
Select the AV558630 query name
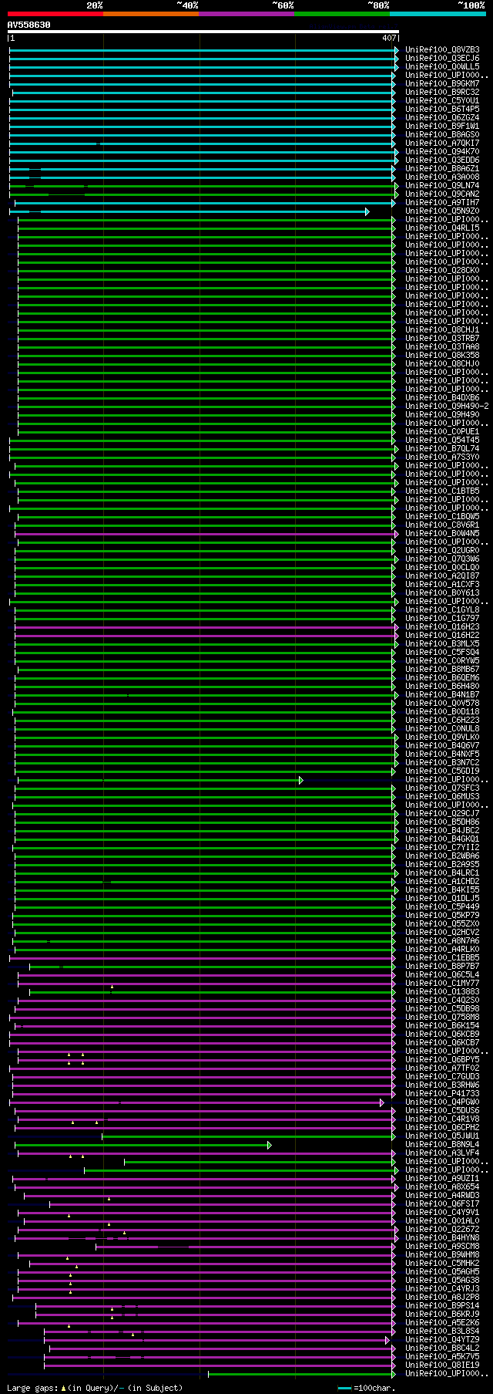[29, 25]
